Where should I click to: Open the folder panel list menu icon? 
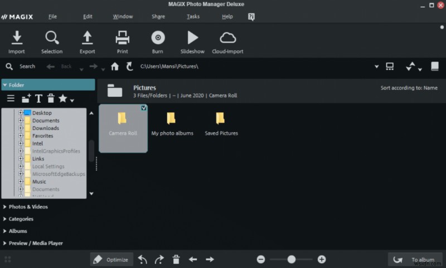pyautogui.click(x=11, y=98)
